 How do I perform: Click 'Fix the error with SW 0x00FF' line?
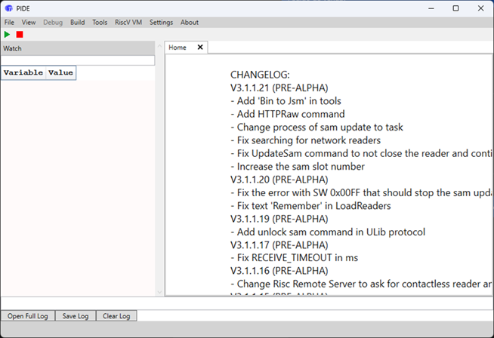pos(361,192)
